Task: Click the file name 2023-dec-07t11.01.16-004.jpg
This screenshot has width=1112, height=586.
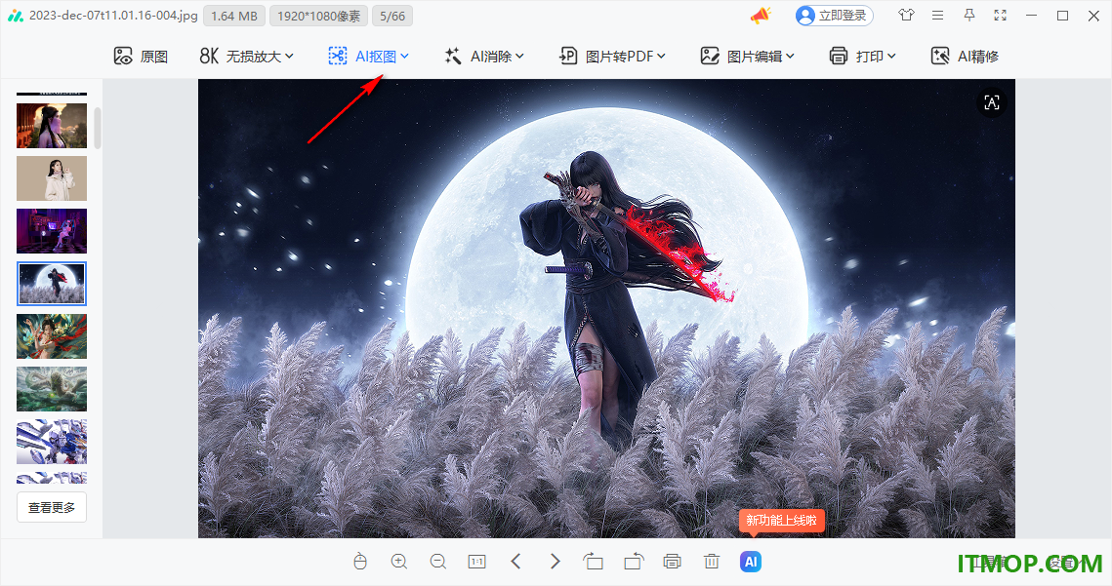Action: point(113,15)
